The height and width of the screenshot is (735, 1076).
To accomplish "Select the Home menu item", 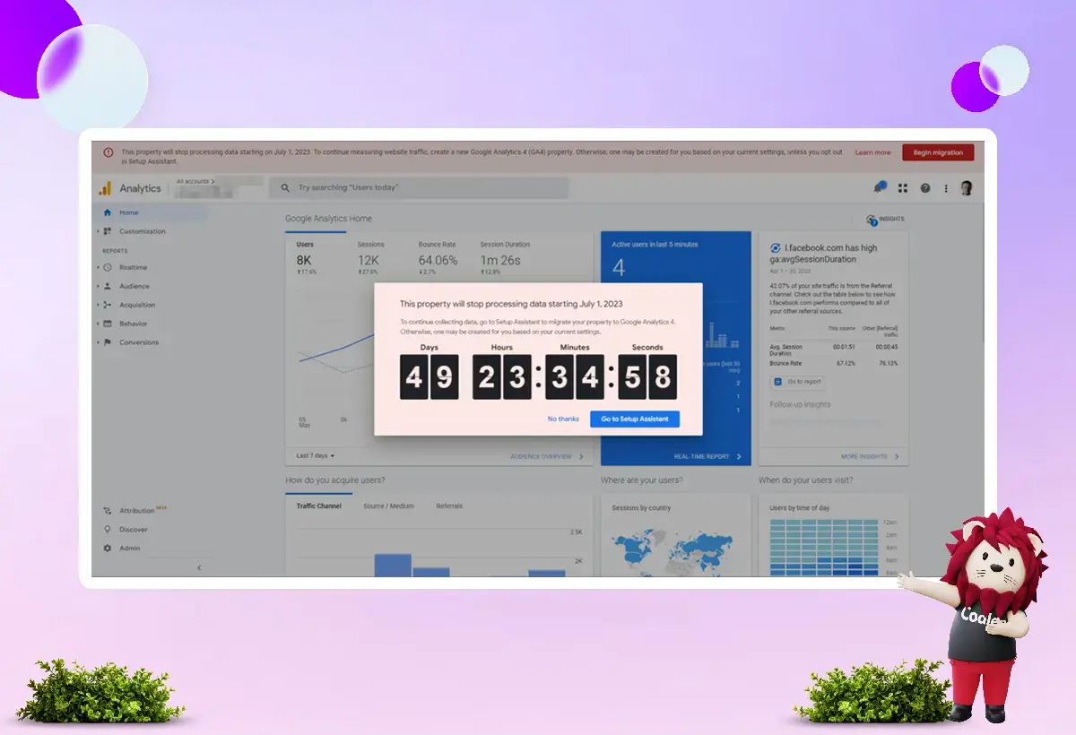I will (x=129, y=212).
